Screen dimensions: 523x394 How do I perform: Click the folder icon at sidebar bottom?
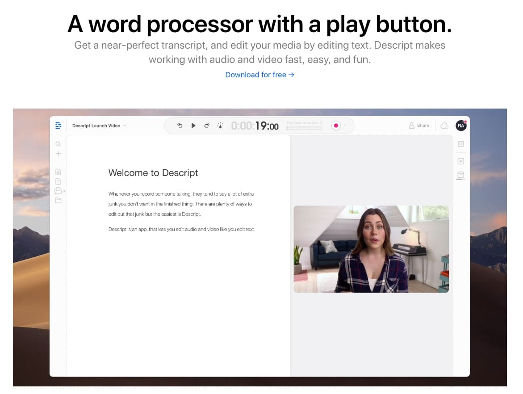click(58, 200)
